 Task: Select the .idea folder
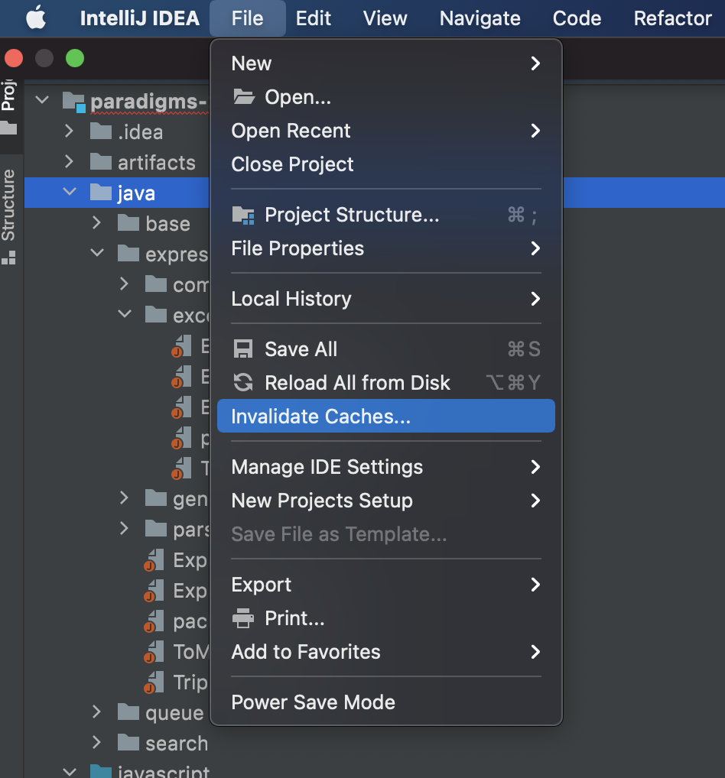141,132
